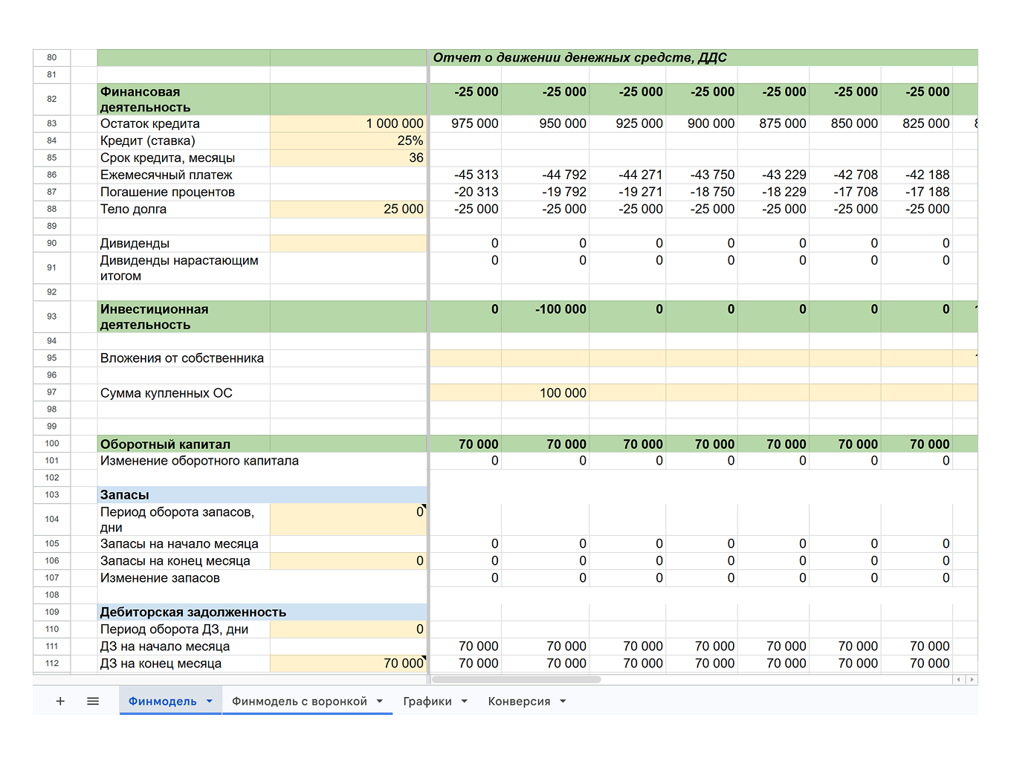Select the Остаток кредита cell with 1 000 000
Image resolution: width=1011 pixels, height=764 pixels.
tap(348, 123)
